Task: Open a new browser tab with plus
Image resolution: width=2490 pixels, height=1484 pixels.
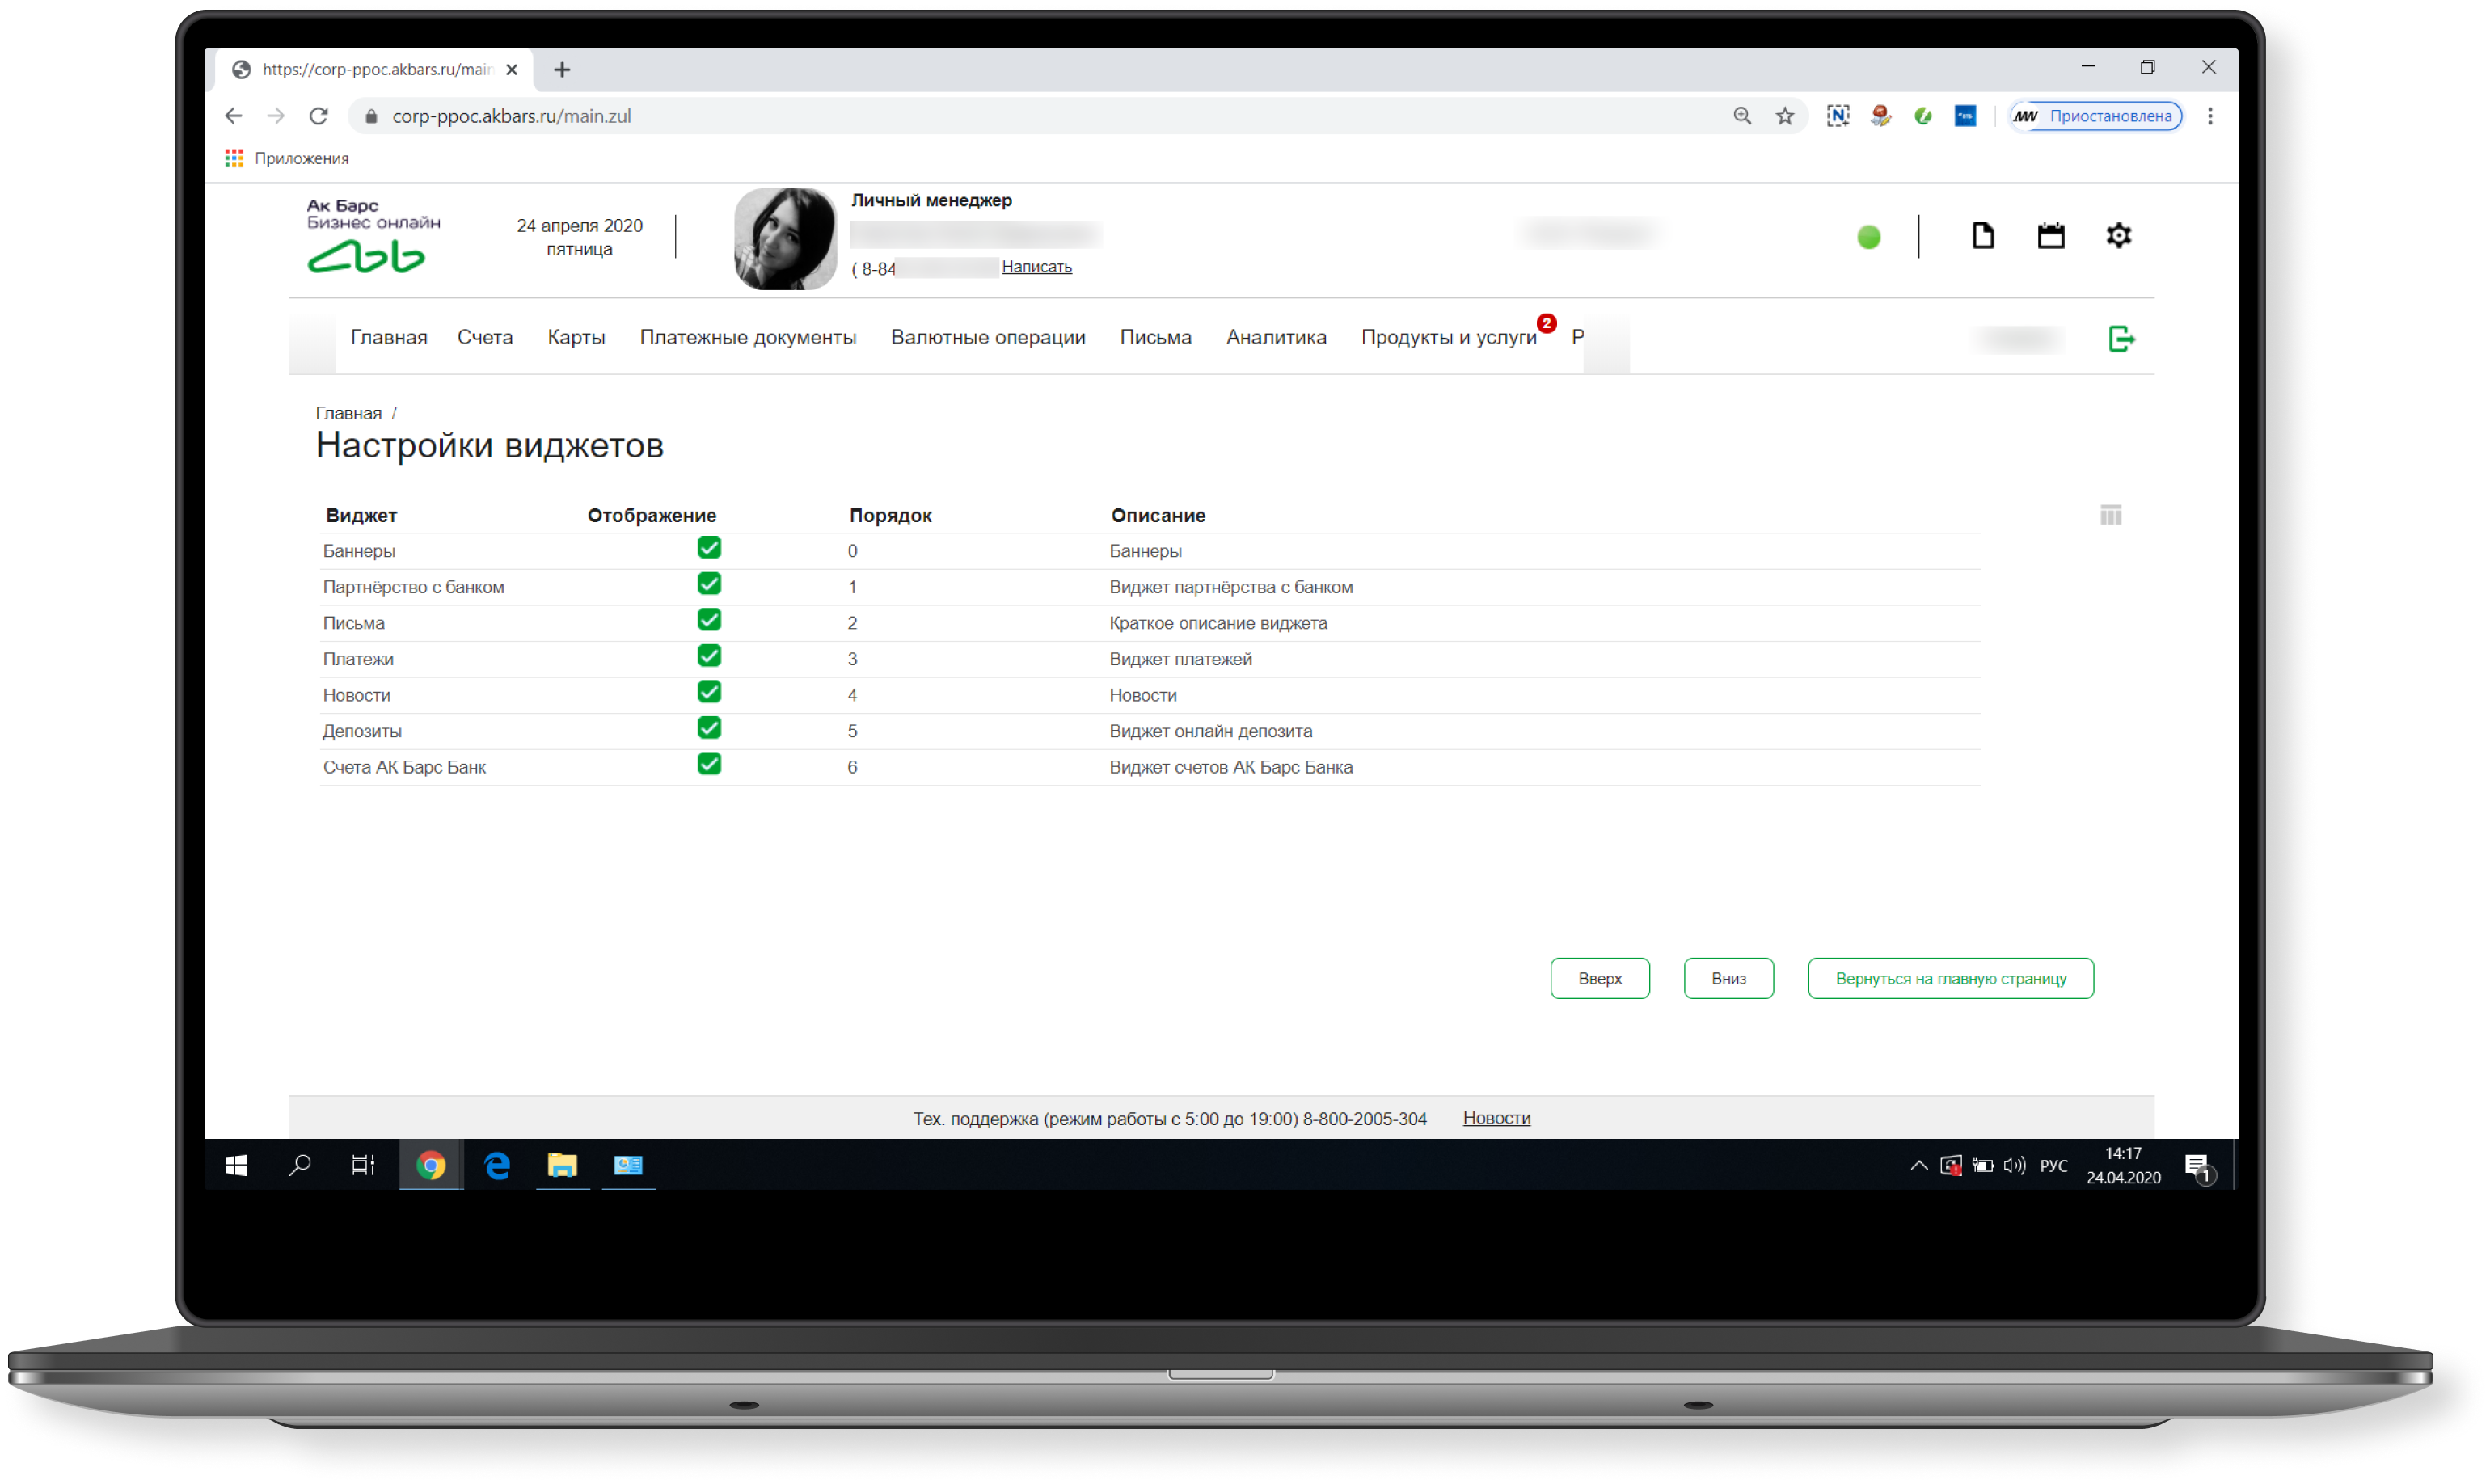Action: point(562,70)
